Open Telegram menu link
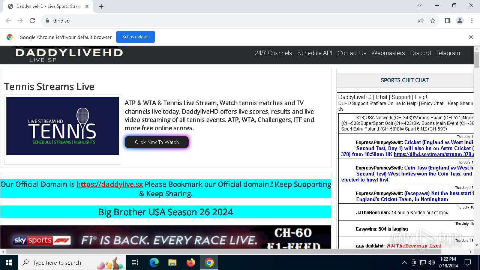 click(448, 53)
